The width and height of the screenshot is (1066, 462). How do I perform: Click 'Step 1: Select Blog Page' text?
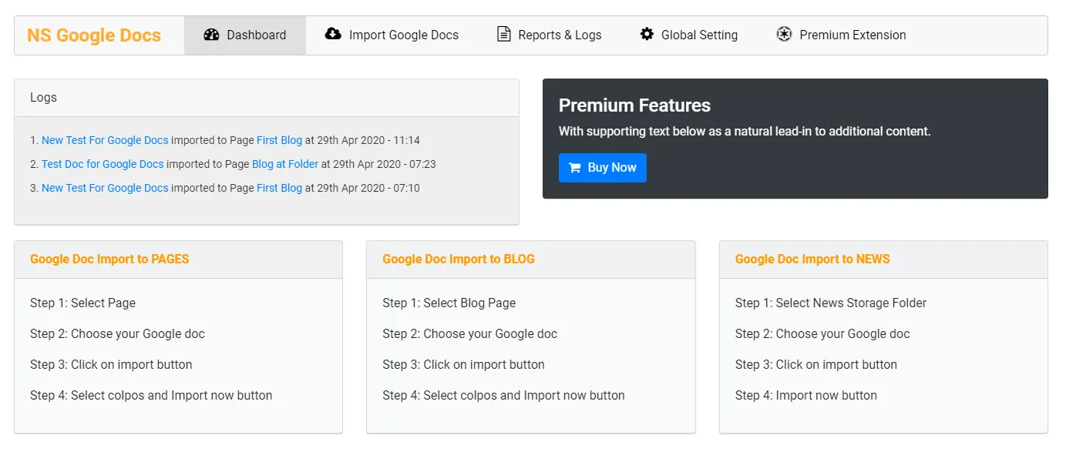coord(449,303)
